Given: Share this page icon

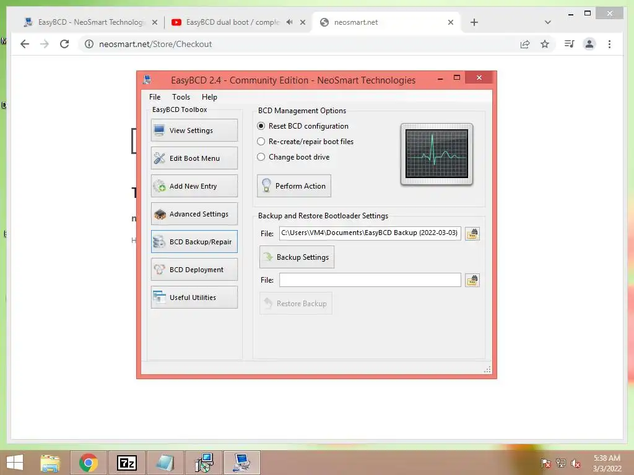Looking at the screenshot, I should pyautogui.click(x=525, y=44).
